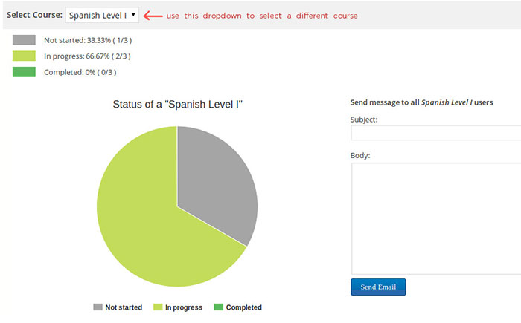Click the dark green Completed swatch in top list
Screen dimensions: 521x323
click(x=24, y=72)
